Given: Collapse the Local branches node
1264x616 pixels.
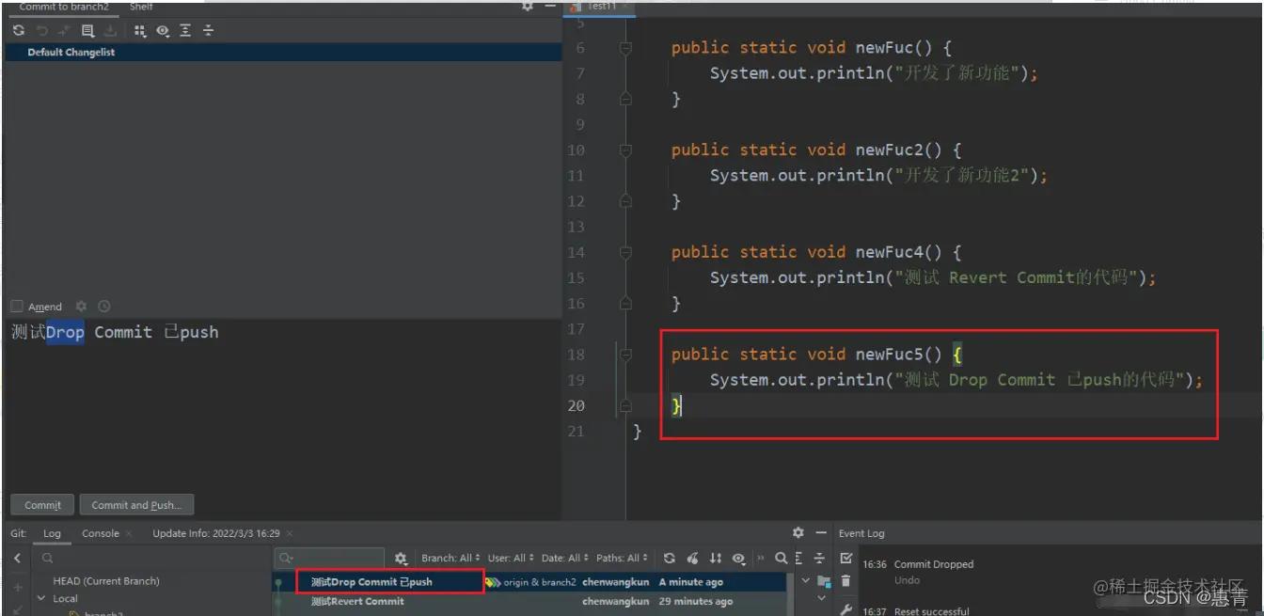Looking at the screenshot, I should [x=41, y=598].
